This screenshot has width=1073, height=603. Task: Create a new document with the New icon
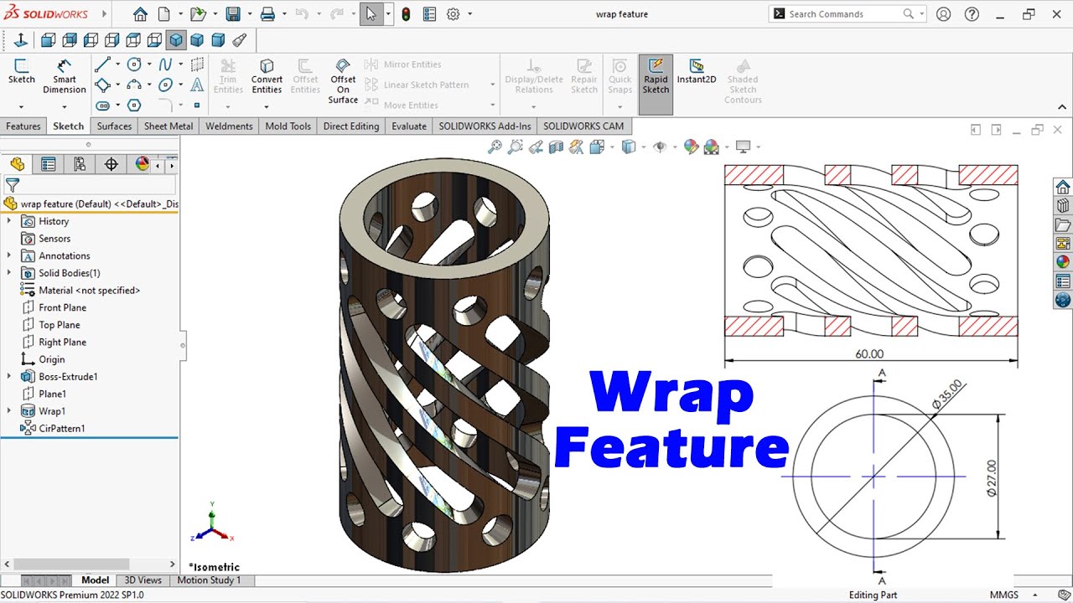coord(163,14)
